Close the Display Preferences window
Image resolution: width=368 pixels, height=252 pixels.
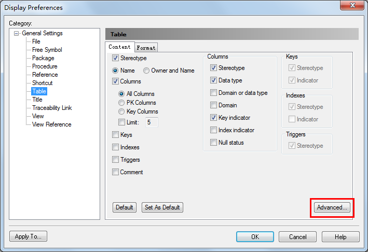point(352,5)
